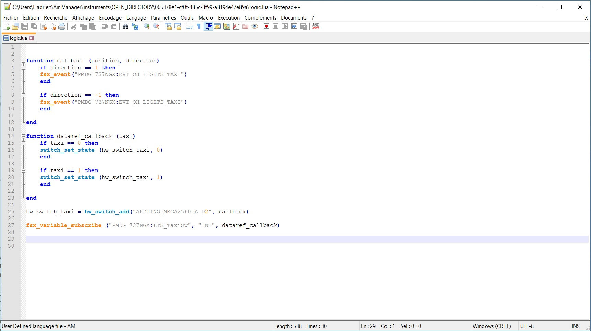
Task: Open the Macro menu
Action: [206, 18]
